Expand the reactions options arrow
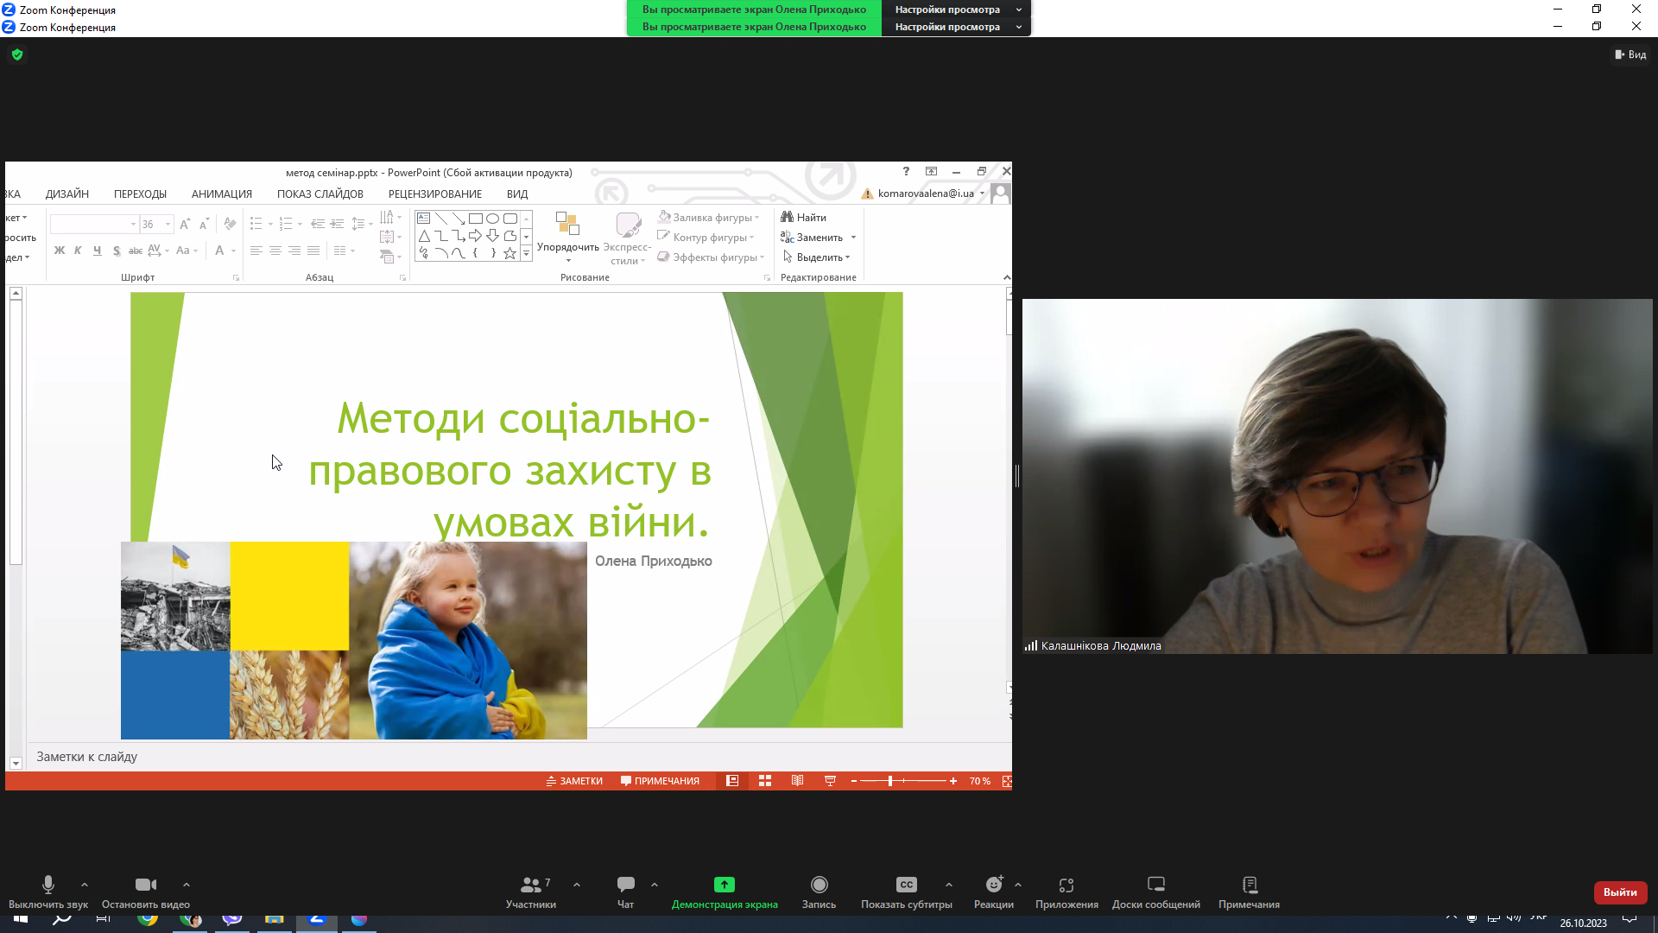 point(1018,885)
